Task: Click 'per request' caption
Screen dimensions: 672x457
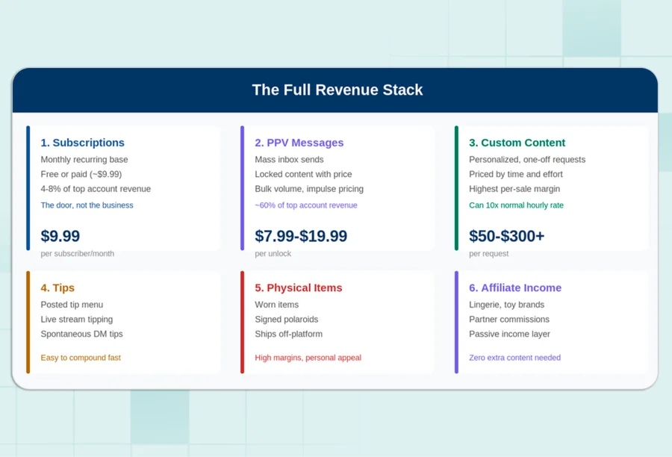Action: coord(488,254)
